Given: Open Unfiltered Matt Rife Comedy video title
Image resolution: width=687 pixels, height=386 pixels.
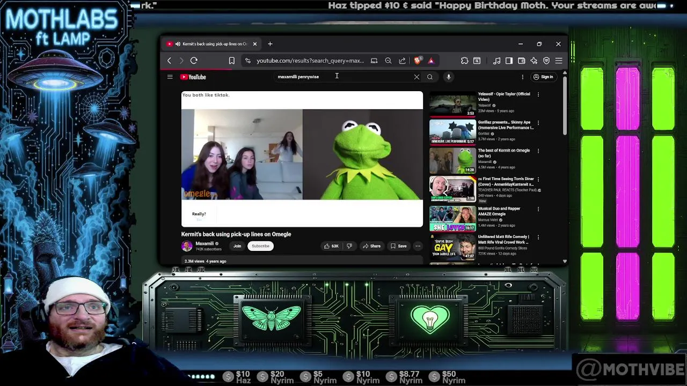Looking at the screenshot, I should pyautogui.click(x=503, y=239).
